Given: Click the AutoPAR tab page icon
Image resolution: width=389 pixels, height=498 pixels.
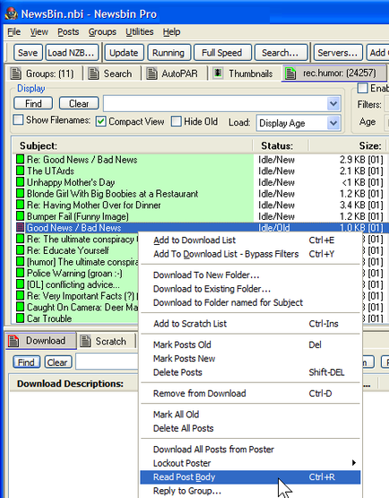Looking at the screenshot, I should [151, 74].
